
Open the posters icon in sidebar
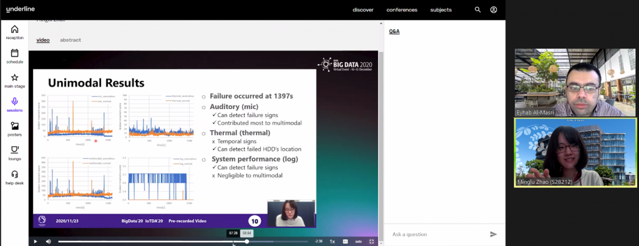(x=15, y=126)
